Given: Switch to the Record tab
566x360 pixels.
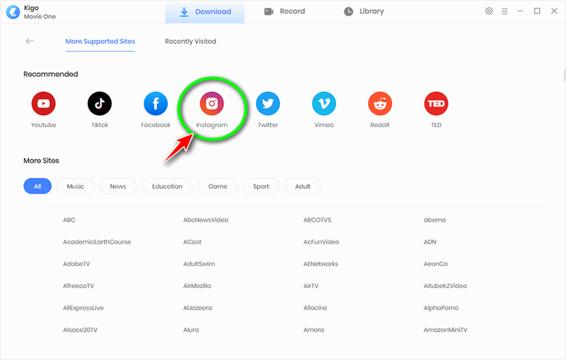Looking at the screenshot, I should coord(284,11).
